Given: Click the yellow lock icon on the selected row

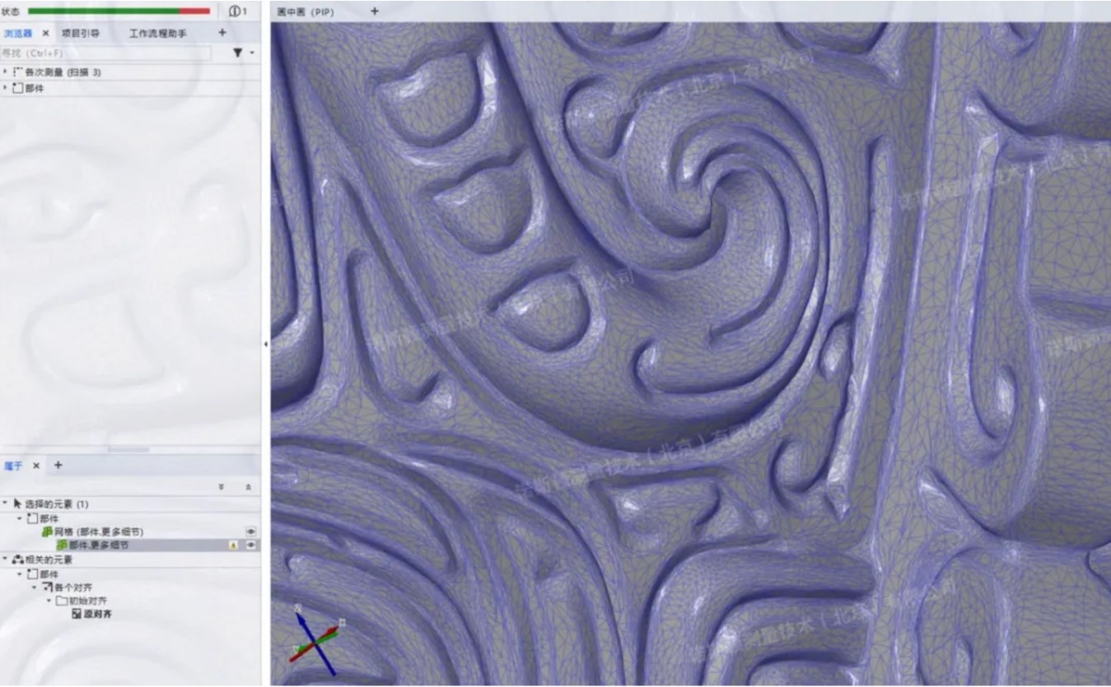Looking at the screenshot, I should [233, 545].
